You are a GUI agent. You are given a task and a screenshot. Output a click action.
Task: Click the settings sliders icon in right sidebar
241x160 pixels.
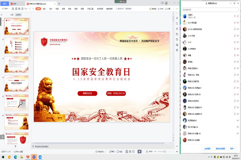[x=177, y=23]
